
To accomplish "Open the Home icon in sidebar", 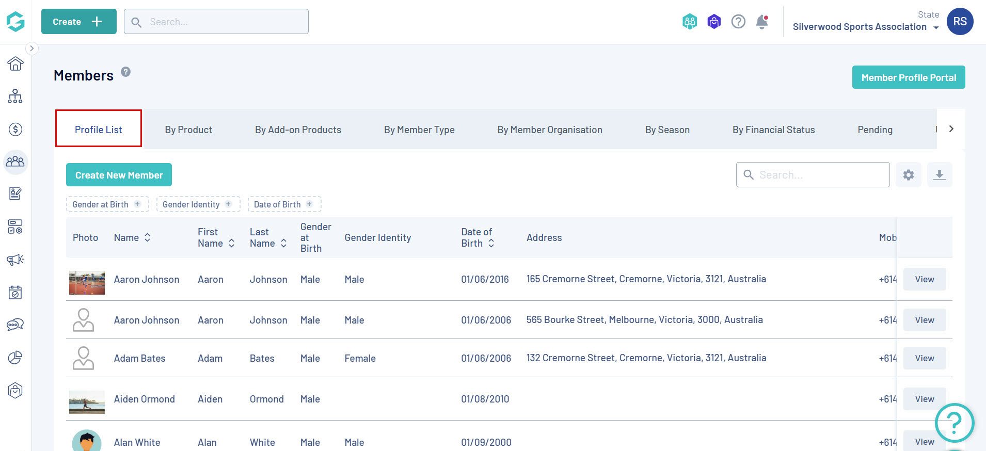I will (15, 63).
